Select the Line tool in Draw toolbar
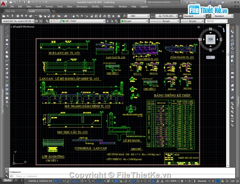Image resolution: width=240 pixels, height=184 pixels. (x=7, y=28)
